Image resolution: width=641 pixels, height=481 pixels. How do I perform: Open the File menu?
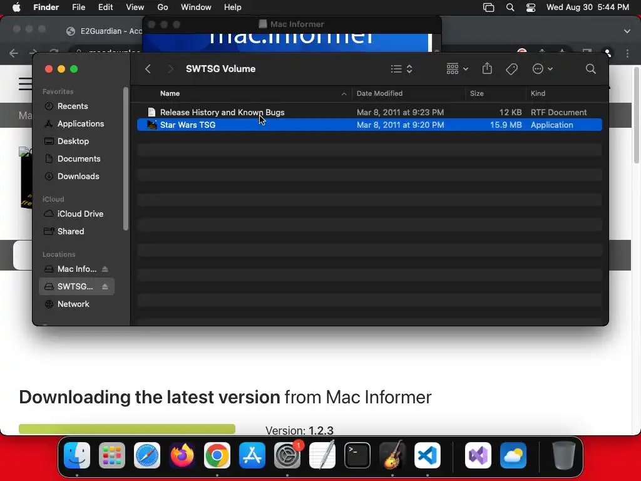coord(78,8)
